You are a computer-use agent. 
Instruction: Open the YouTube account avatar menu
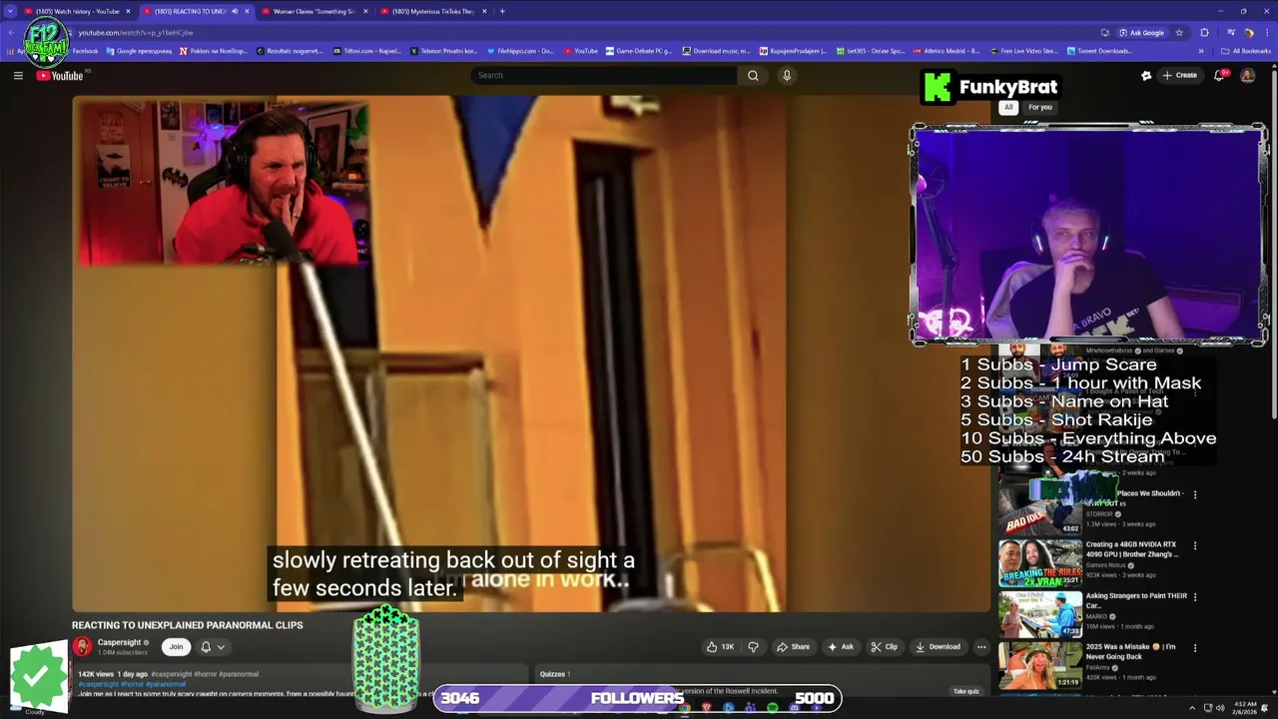[x=1247, y=75]
